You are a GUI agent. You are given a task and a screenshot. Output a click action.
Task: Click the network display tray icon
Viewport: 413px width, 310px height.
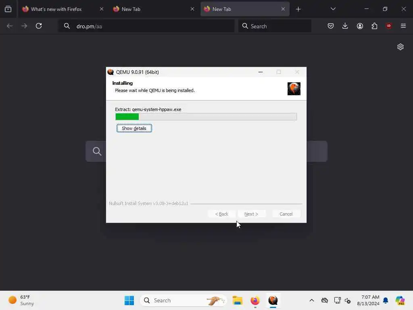[x=337, y=300]
